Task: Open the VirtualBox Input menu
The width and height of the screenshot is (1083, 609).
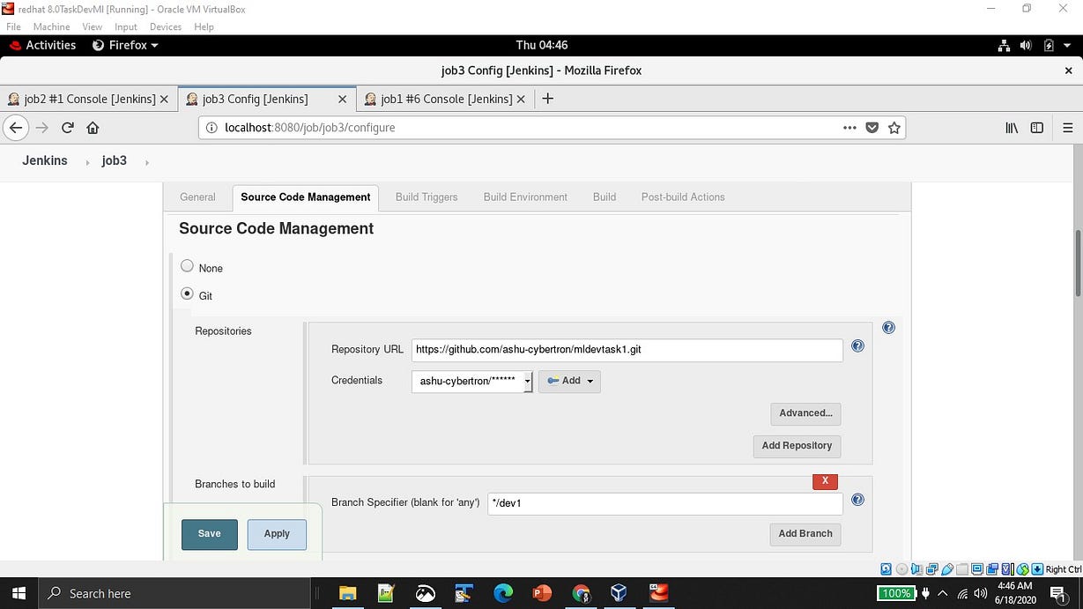Action: pyautogui.click(x=126, y=27)
